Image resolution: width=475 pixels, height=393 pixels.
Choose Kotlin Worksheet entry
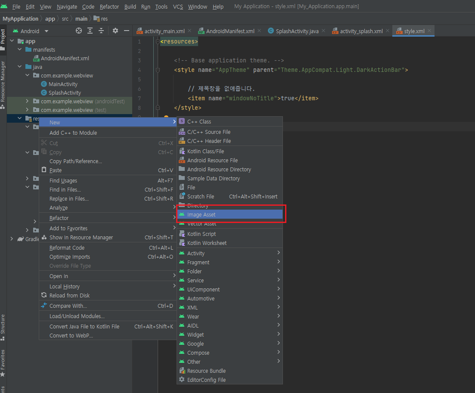point(230,243)
